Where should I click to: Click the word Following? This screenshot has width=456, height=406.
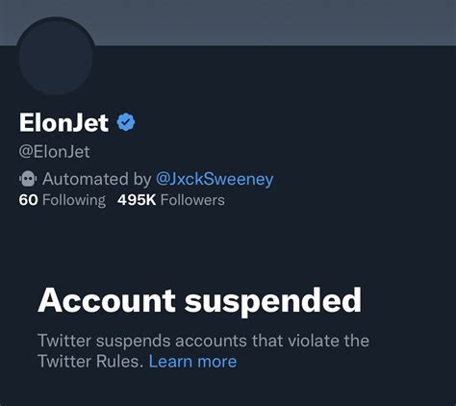click(74, 200)
